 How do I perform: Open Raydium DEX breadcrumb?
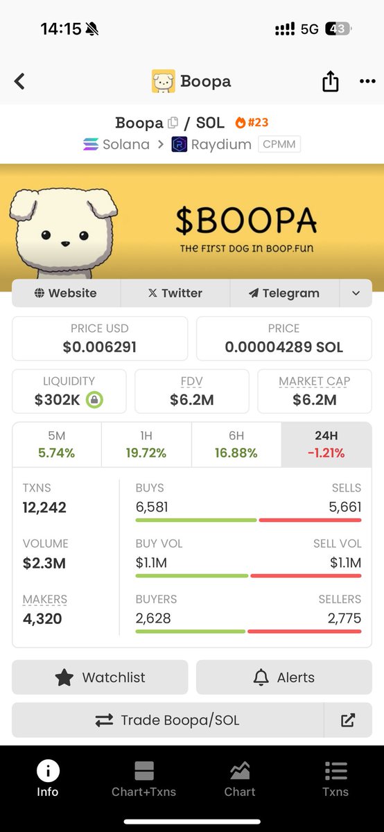click(211, 144)
